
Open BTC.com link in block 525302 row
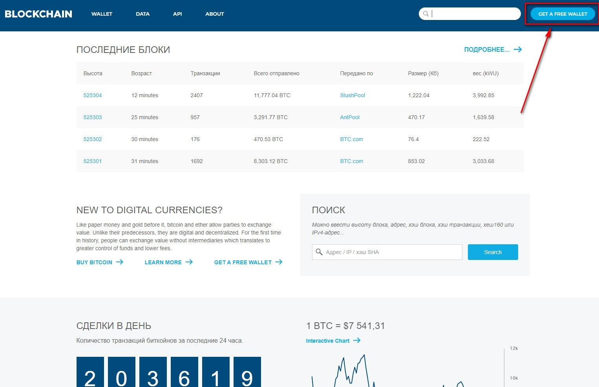(351, 139)
